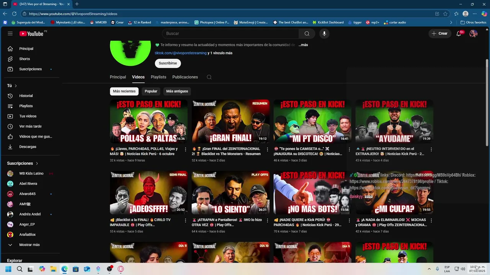Switch to channel Videos tab
Image resolution: width=490 pixels, height=275 pixels.
click(138, 77)
